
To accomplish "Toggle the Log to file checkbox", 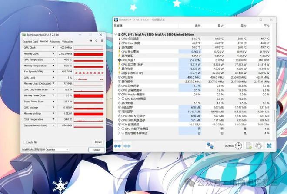I will tap(24, 142).
